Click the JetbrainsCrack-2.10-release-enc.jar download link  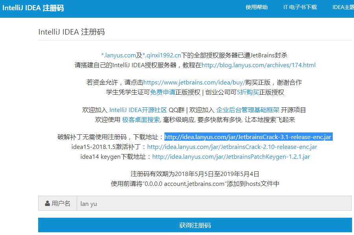point(232,147)
